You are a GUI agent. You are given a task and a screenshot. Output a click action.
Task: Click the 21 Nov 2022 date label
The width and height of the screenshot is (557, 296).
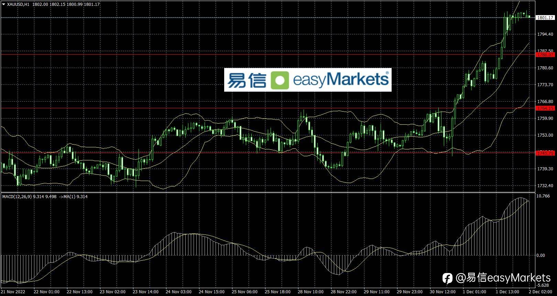click(13, 292)
